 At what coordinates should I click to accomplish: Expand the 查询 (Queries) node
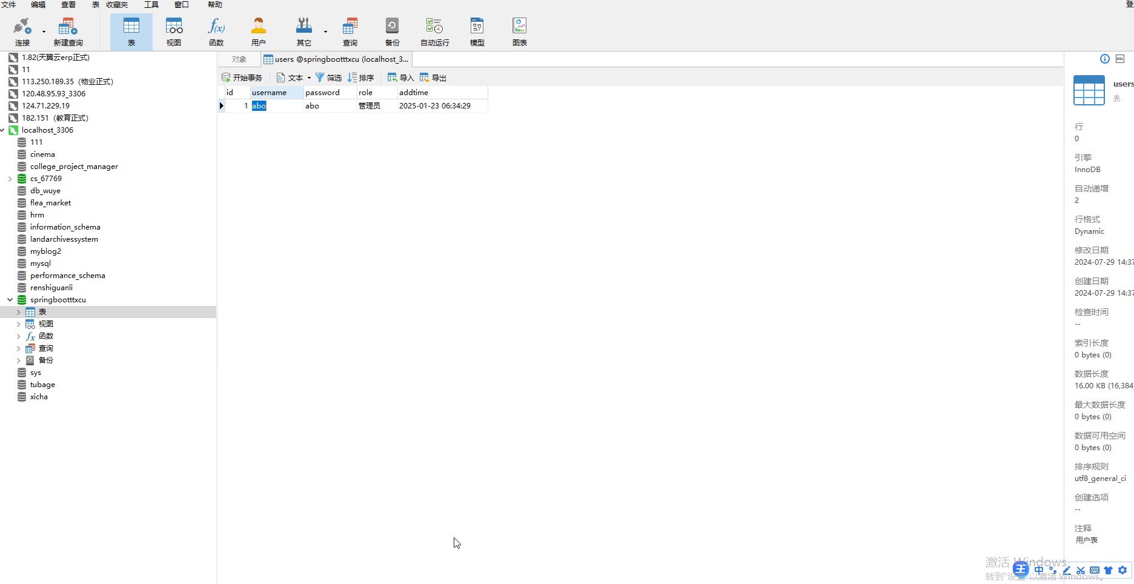click(19, 348)
